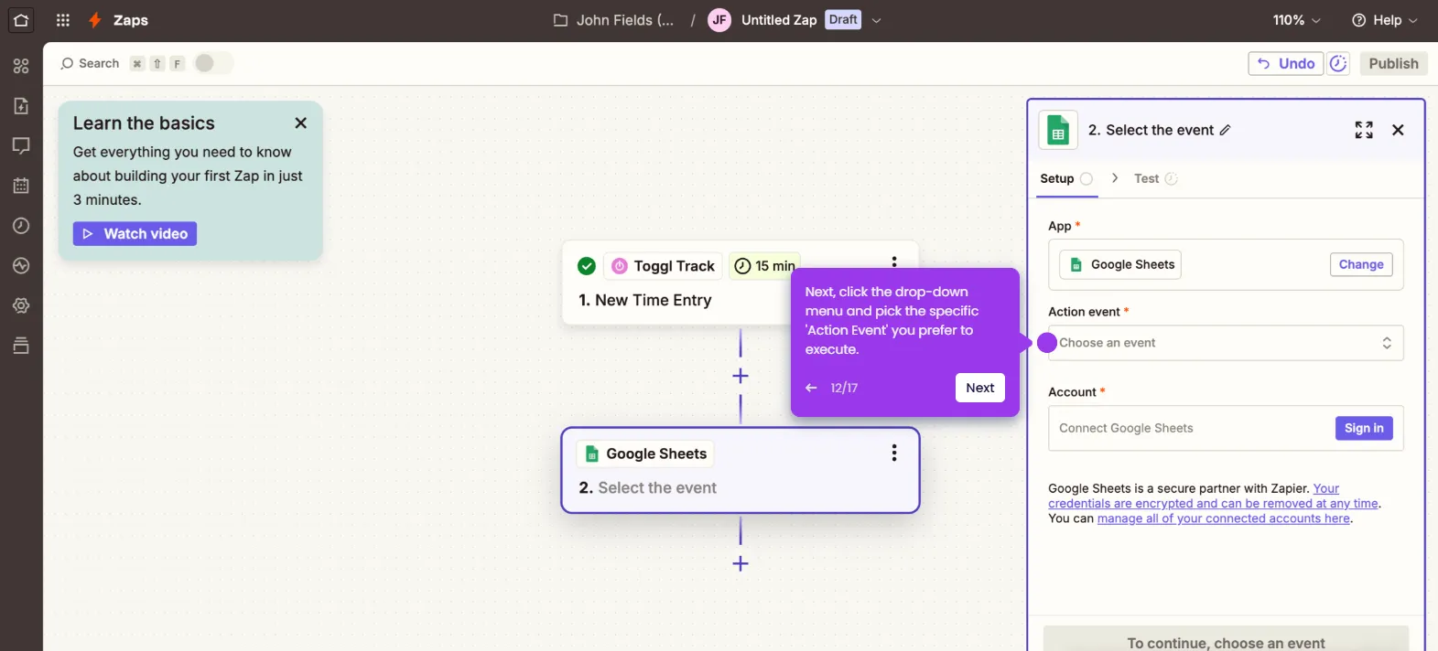Switch to the Setup tab
The width and height of the screenshot is (1438, 651).
pos(1066,179)
